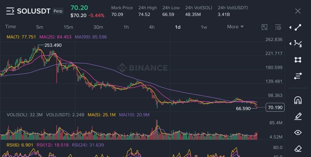
Task: Click the RSI(24): 31.639 label
Action: tap(88, 145)
